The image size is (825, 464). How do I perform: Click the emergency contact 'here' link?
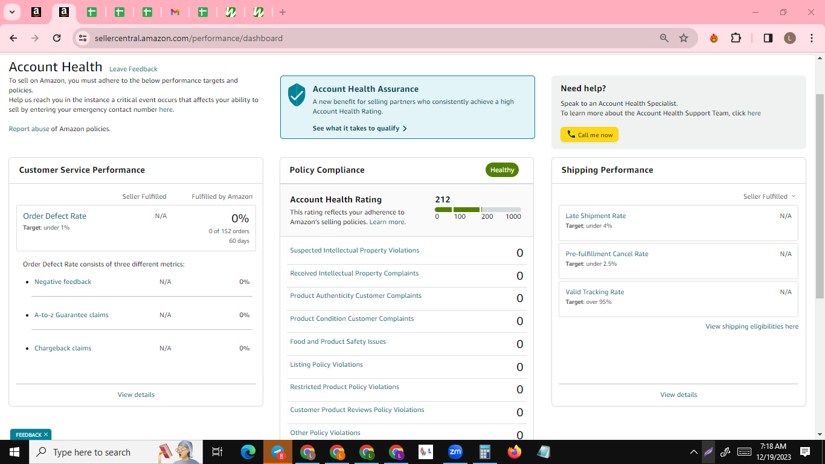click(165, 109)
